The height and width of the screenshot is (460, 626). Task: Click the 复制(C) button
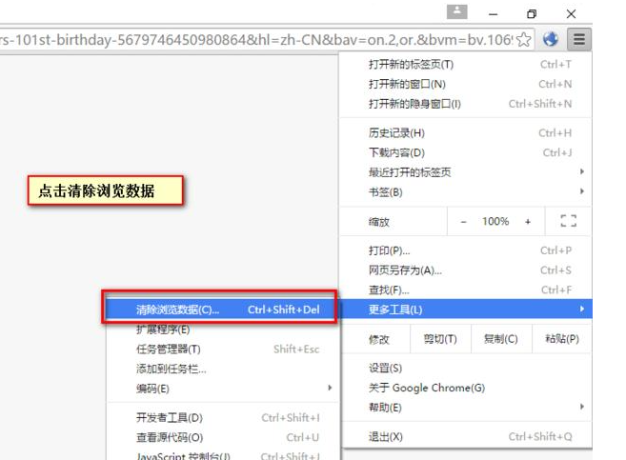pos(501,339)
